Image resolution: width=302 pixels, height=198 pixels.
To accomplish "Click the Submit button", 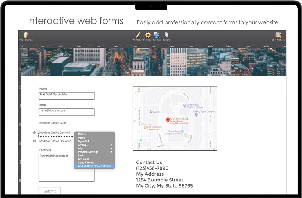I will click(50, 191).
